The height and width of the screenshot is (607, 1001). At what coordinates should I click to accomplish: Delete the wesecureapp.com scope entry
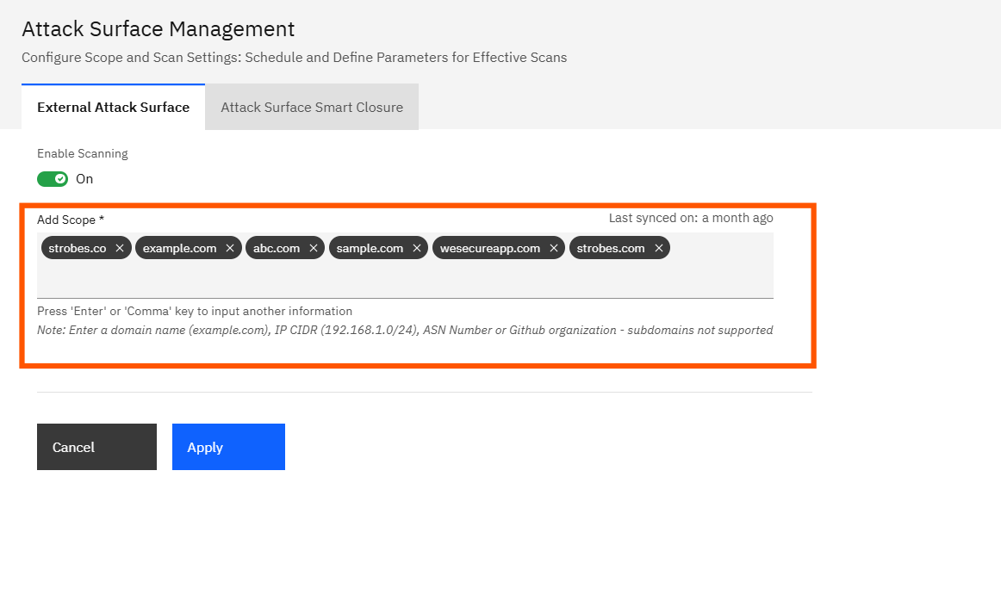554,248
